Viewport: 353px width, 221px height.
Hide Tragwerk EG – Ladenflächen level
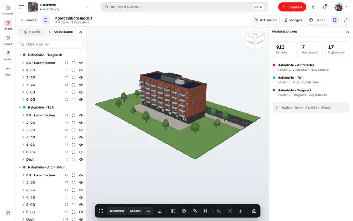[81, 63]
